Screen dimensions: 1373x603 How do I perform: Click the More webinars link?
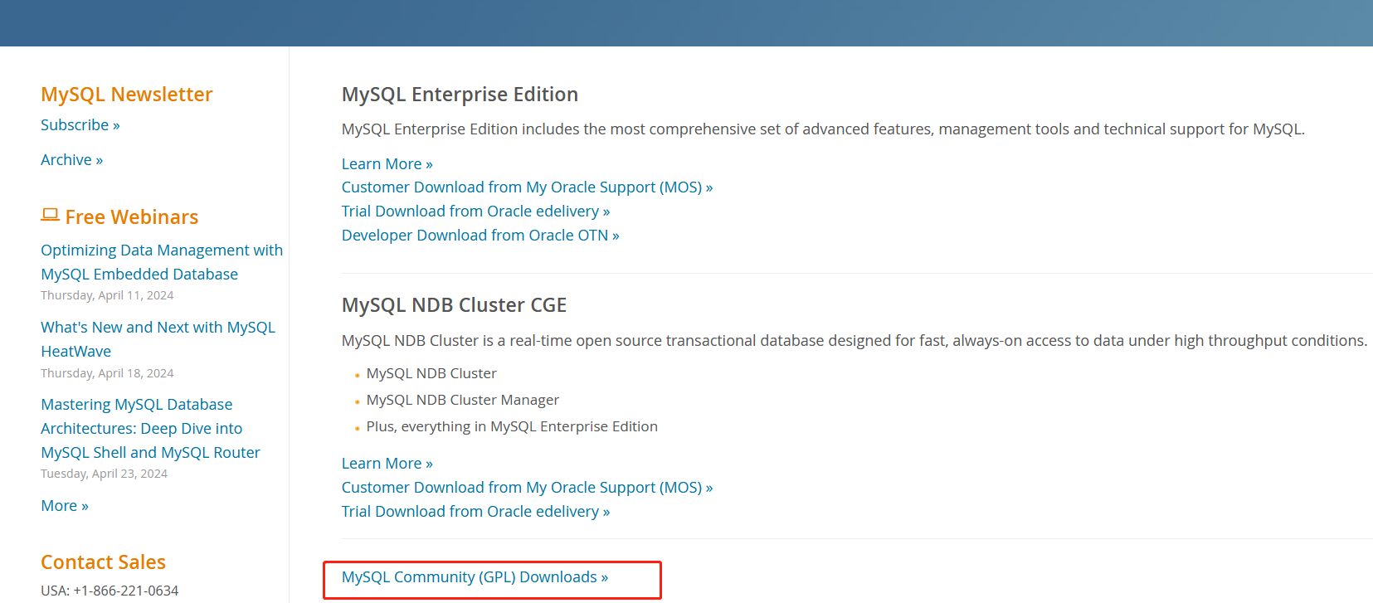pyautogui.click(x=65, y=506)
